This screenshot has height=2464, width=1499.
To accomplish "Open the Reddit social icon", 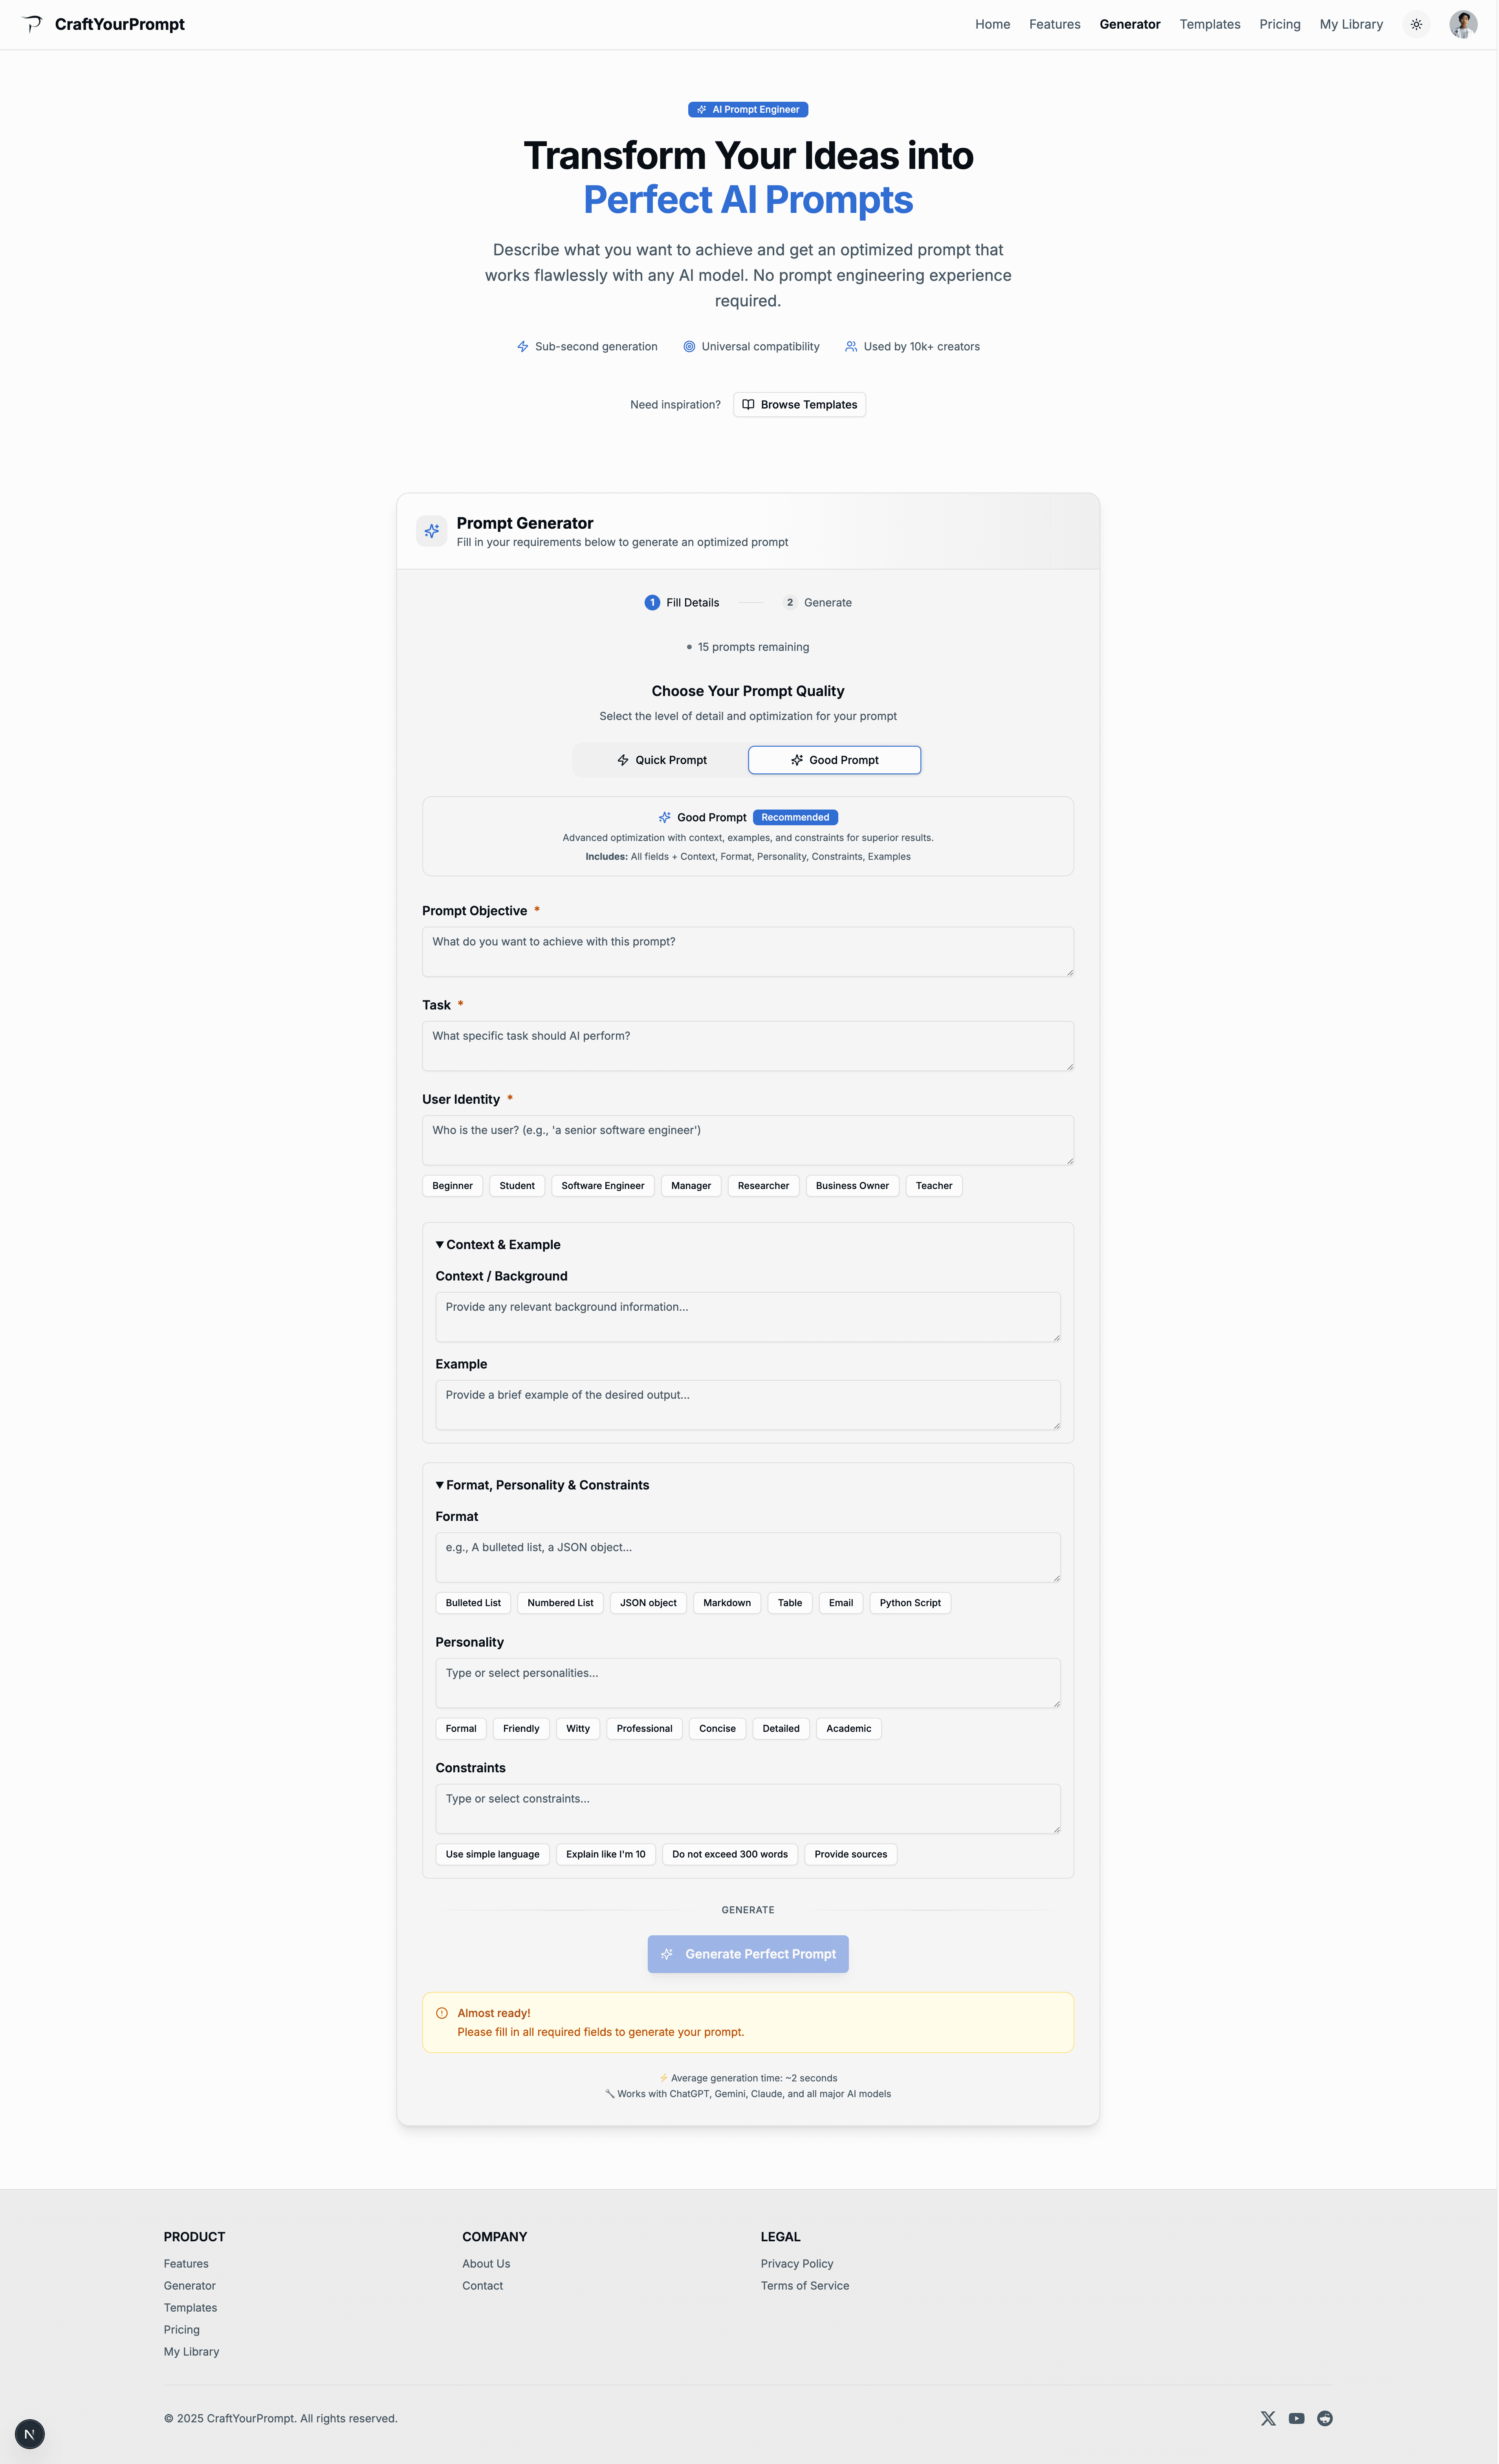I will [1324, 2418].
